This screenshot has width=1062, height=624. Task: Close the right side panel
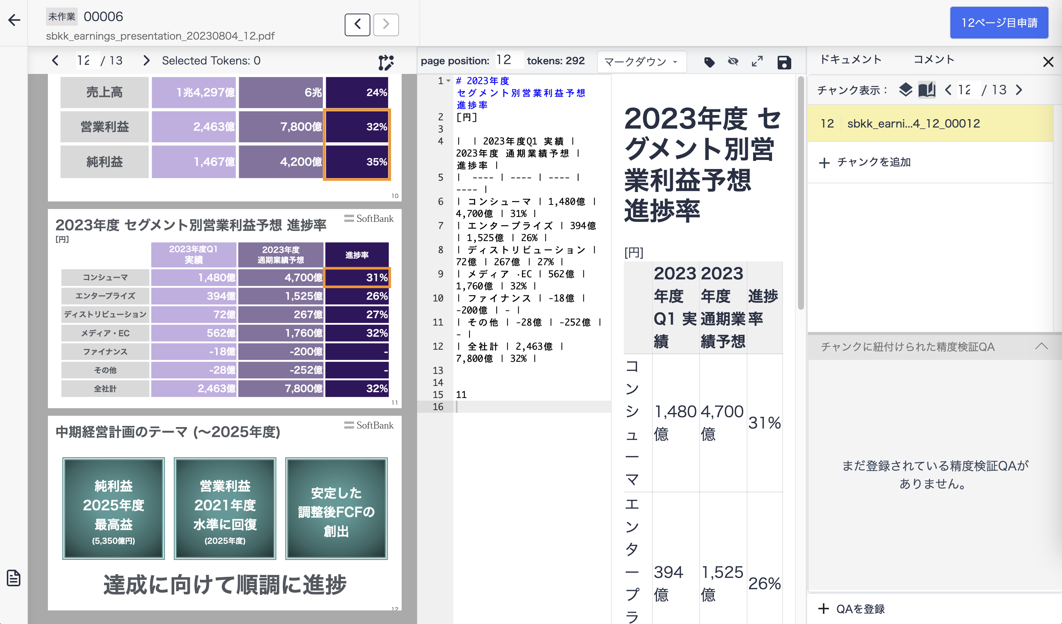tap(1048, 62)
